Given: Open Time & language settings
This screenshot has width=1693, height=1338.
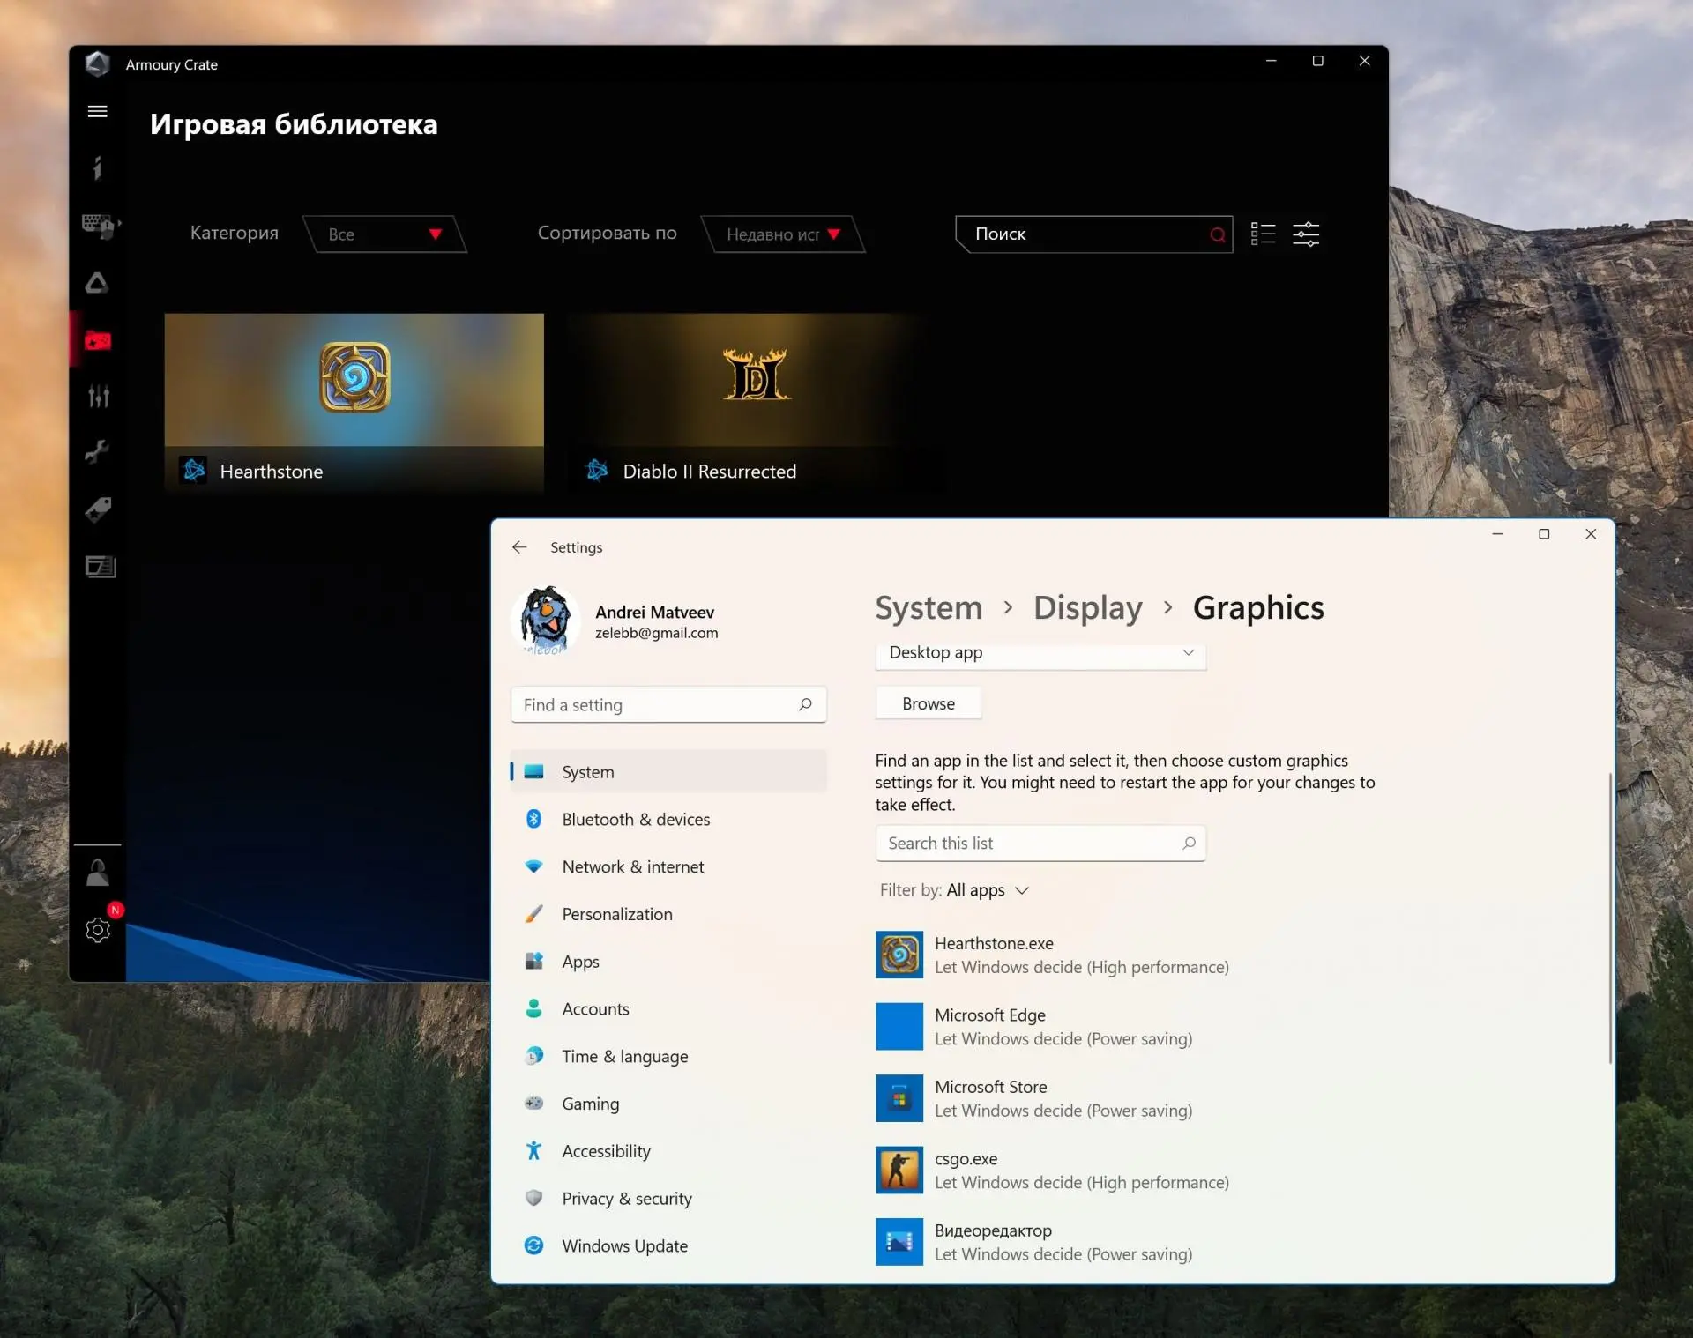Looking at the screenshot, I should (668, 1056).
